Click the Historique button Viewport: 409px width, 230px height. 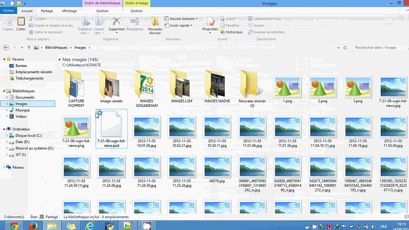231,32
